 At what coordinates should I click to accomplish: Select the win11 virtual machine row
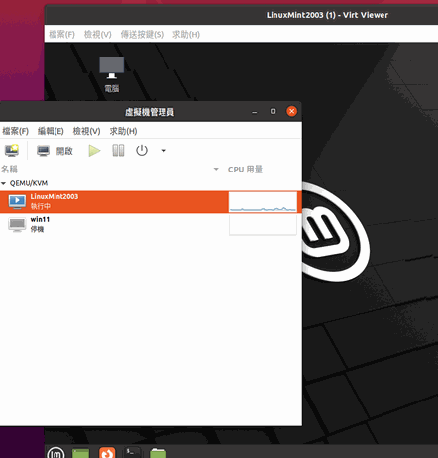click(151, 224)
